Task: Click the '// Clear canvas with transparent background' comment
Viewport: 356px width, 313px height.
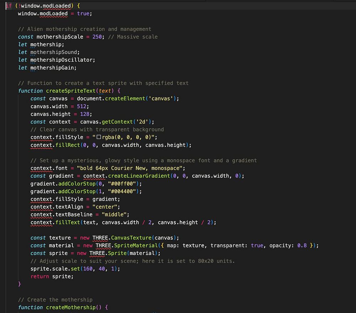Action: click(x=97, y=130)
